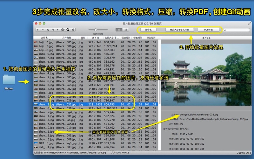Click the remove (−) toolbar icon
The width and height of the screenshot is (254, 159).
click(42, 30)
